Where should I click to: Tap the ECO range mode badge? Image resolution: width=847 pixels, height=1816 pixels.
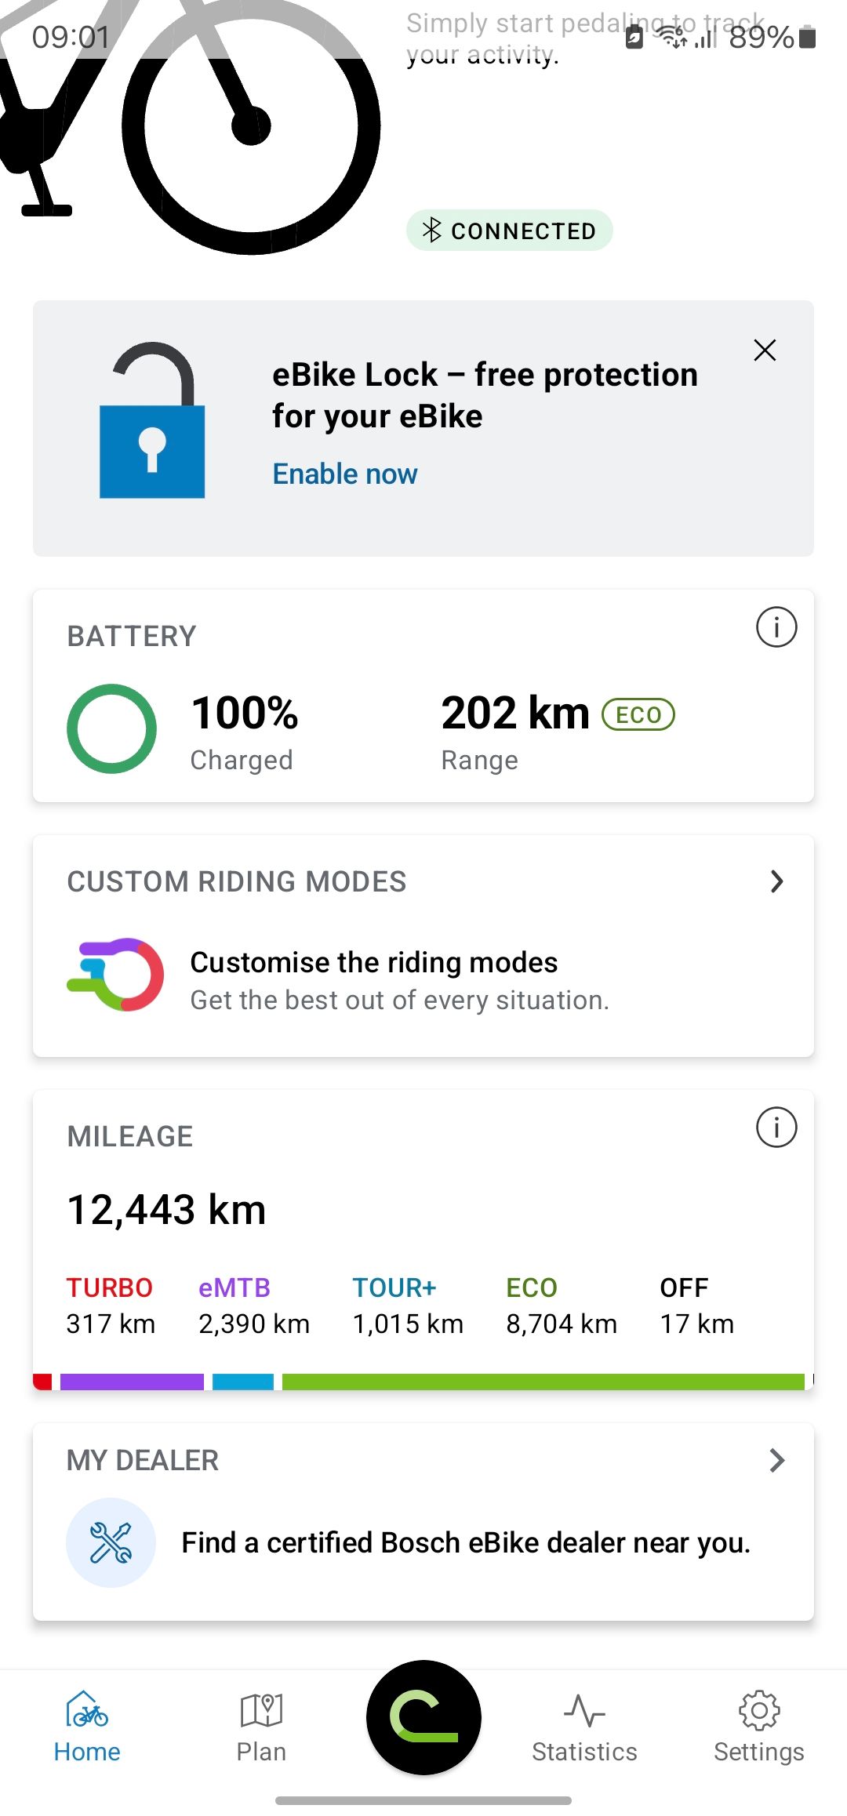[x=638, y=714]
